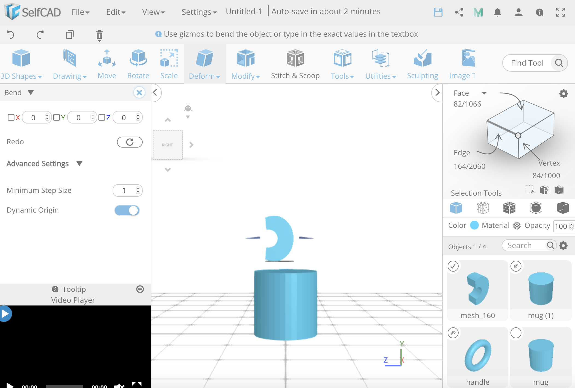Select the Move tool
This screenshot has height=388, width=575.
107,63
